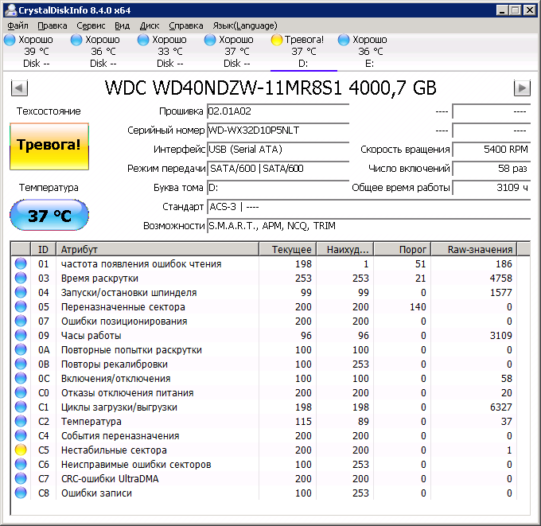
Task: Click the yellow Тревога! health status button
Action: [x=49, y=146]
